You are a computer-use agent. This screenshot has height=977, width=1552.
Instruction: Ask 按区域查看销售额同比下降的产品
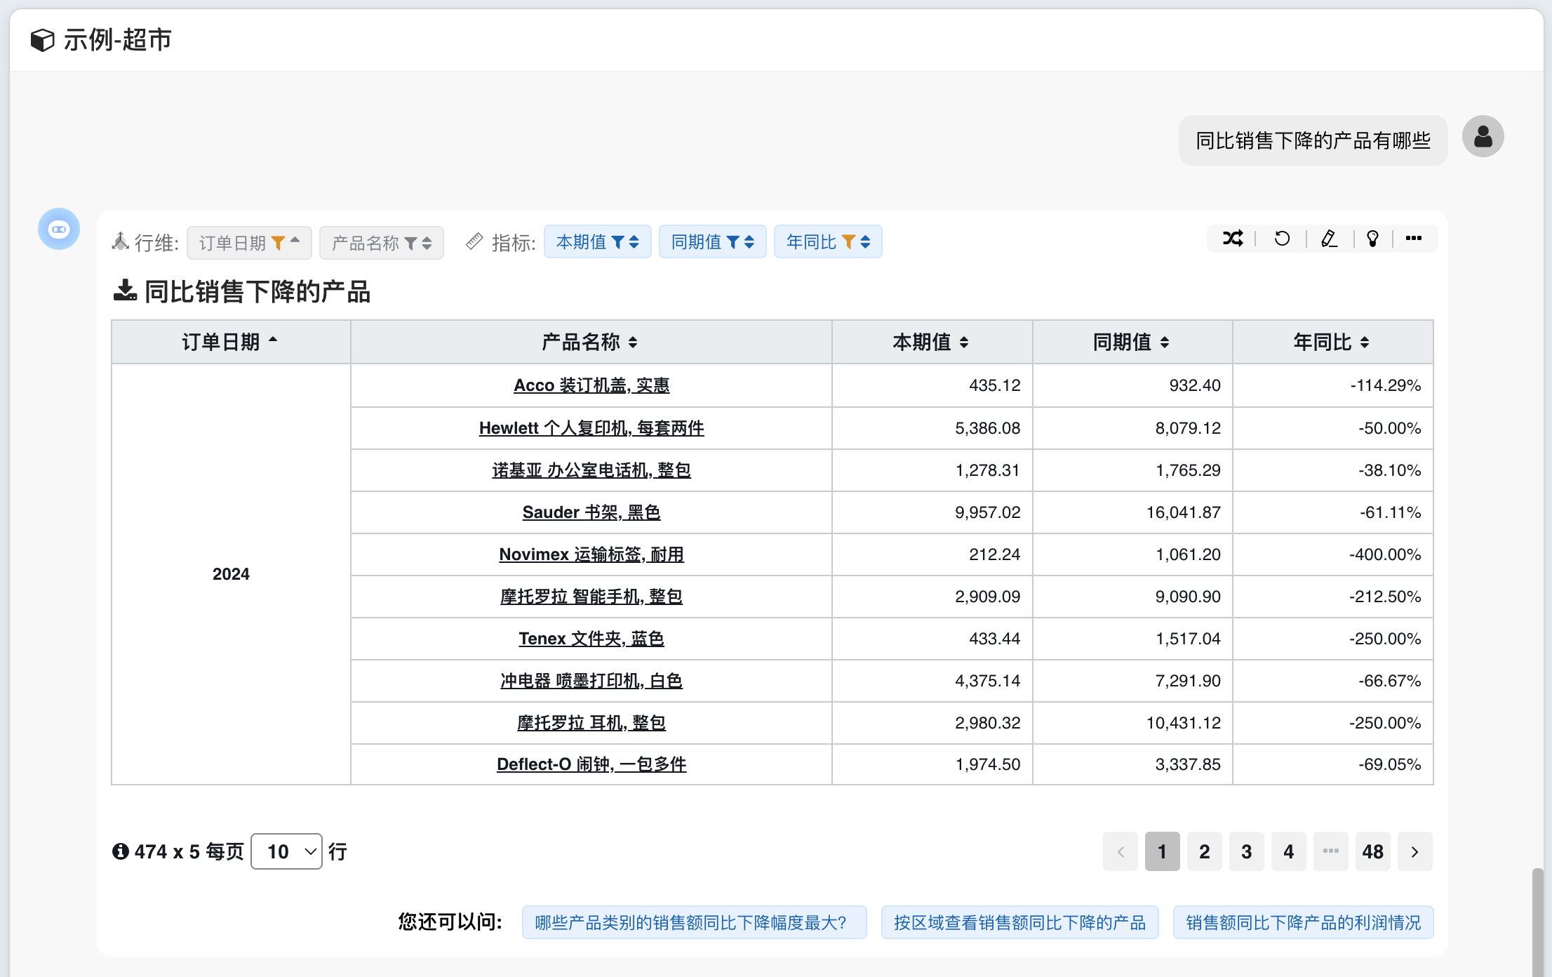(1019, 922)
